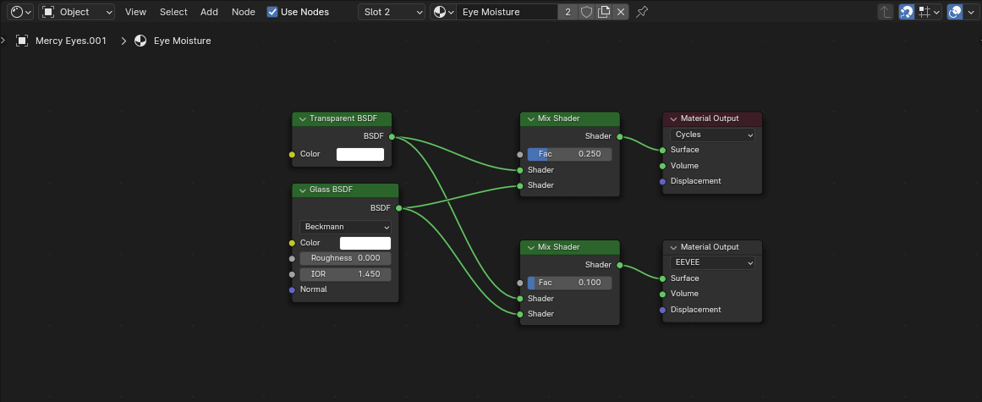982x402 pixels.
Task: Click the Volume socket of Cycles Material Output
Action: (x=662, y=166)
